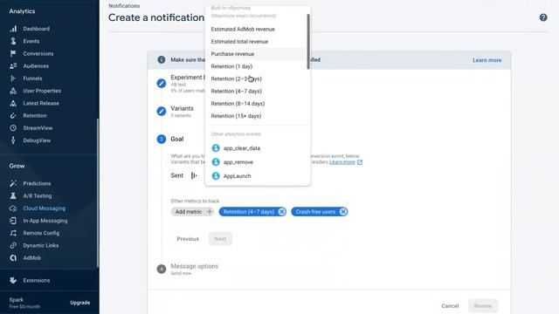The height and width of the screenshot is (314, 559).
Task: Click the plus icon on Add metric
Action: [210, 212]
